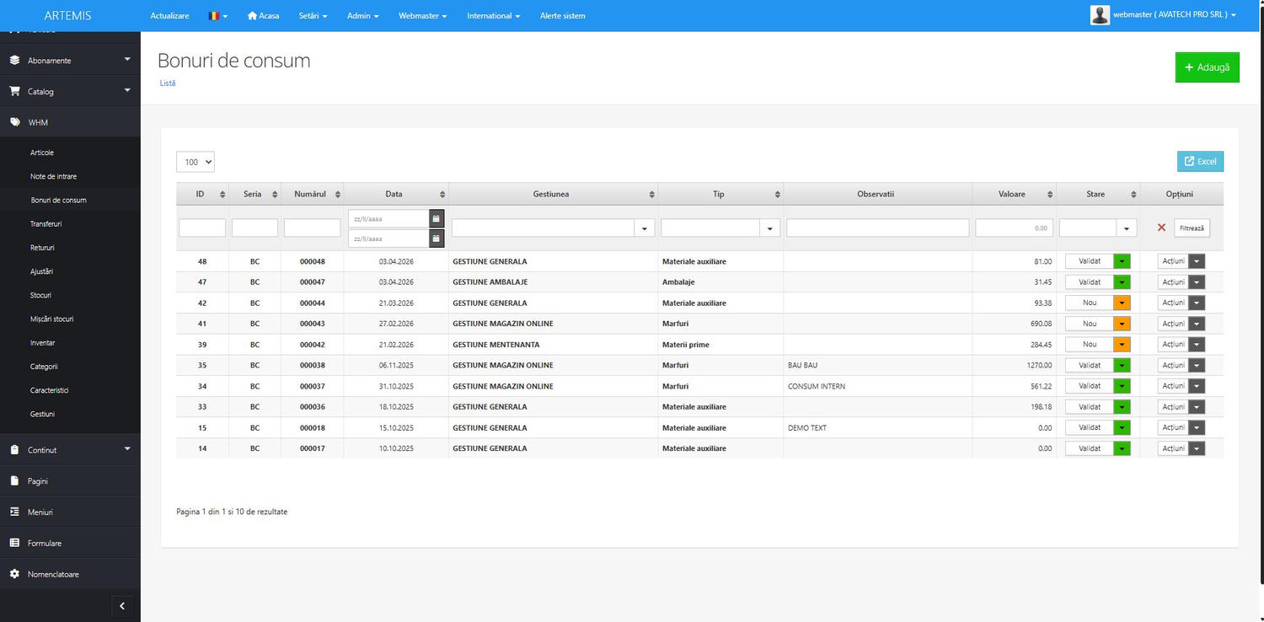Image resolution: width=1264 pixels, height=622 pixels.
Task: Open the rows-per-page selector showing 100
Action: [x=195, y=162]
